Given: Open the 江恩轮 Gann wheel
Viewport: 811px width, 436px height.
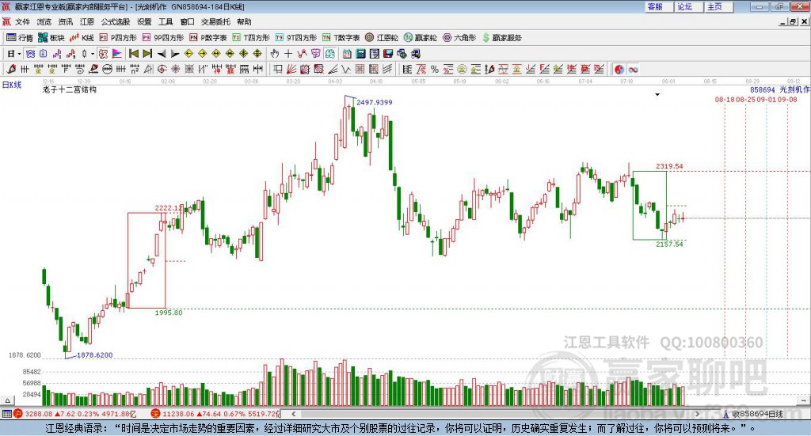Looking at the screenshot, I should pyautogui.click(x=382, y=38).
